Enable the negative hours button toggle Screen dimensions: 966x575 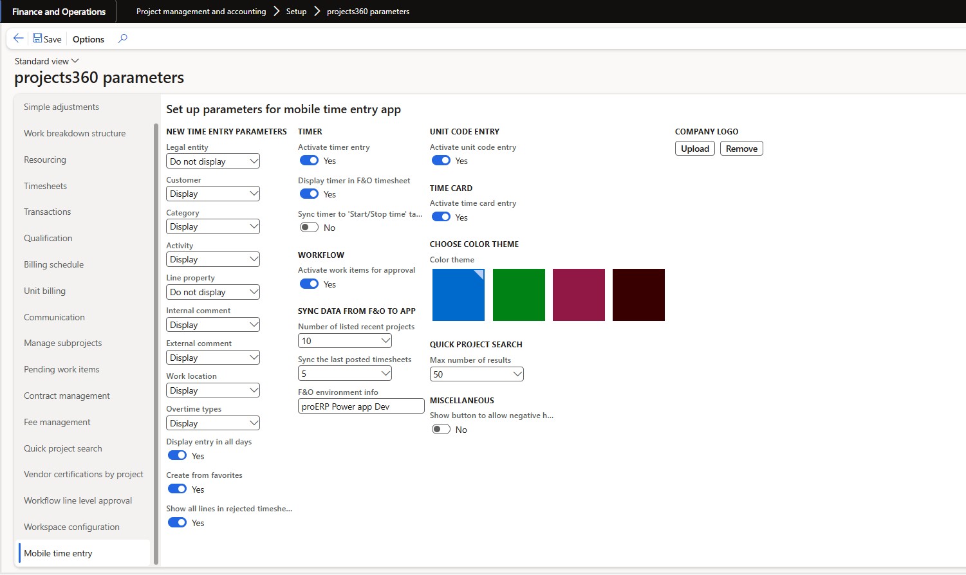tap(441, 430)
